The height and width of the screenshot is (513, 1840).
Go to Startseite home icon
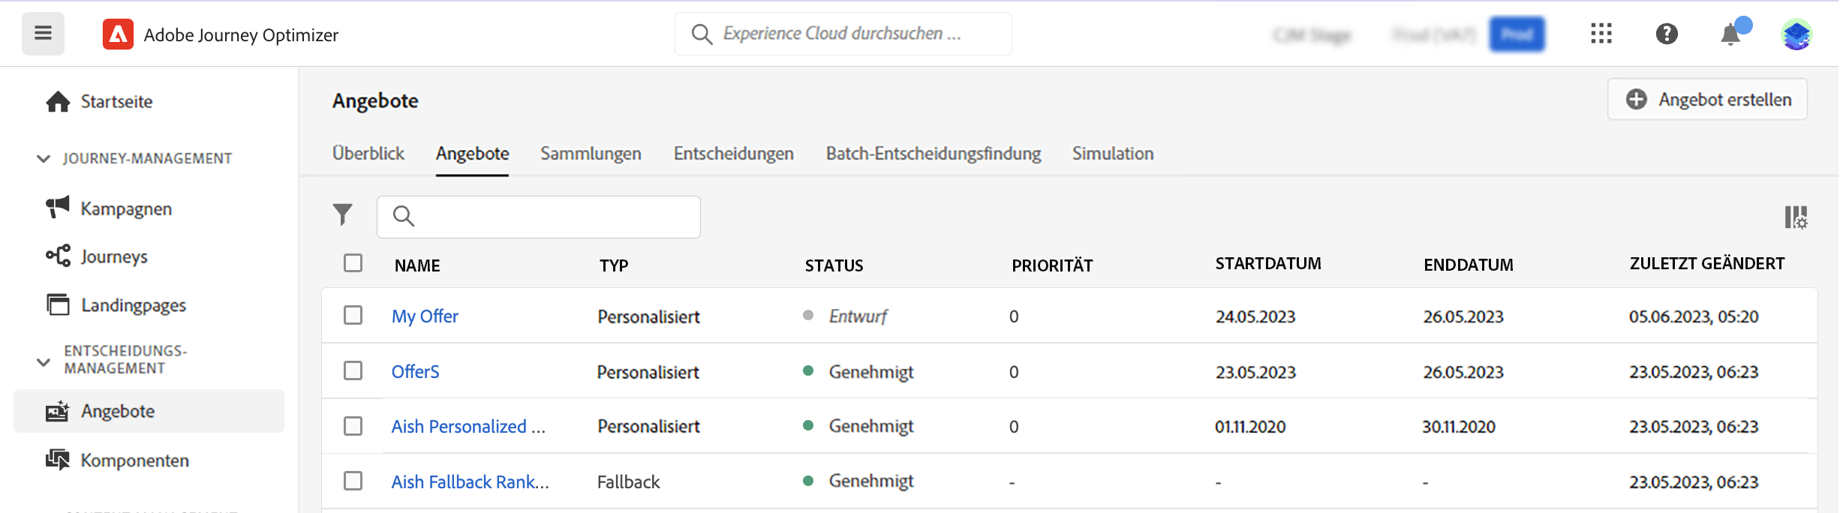click(x=58, y=102)
